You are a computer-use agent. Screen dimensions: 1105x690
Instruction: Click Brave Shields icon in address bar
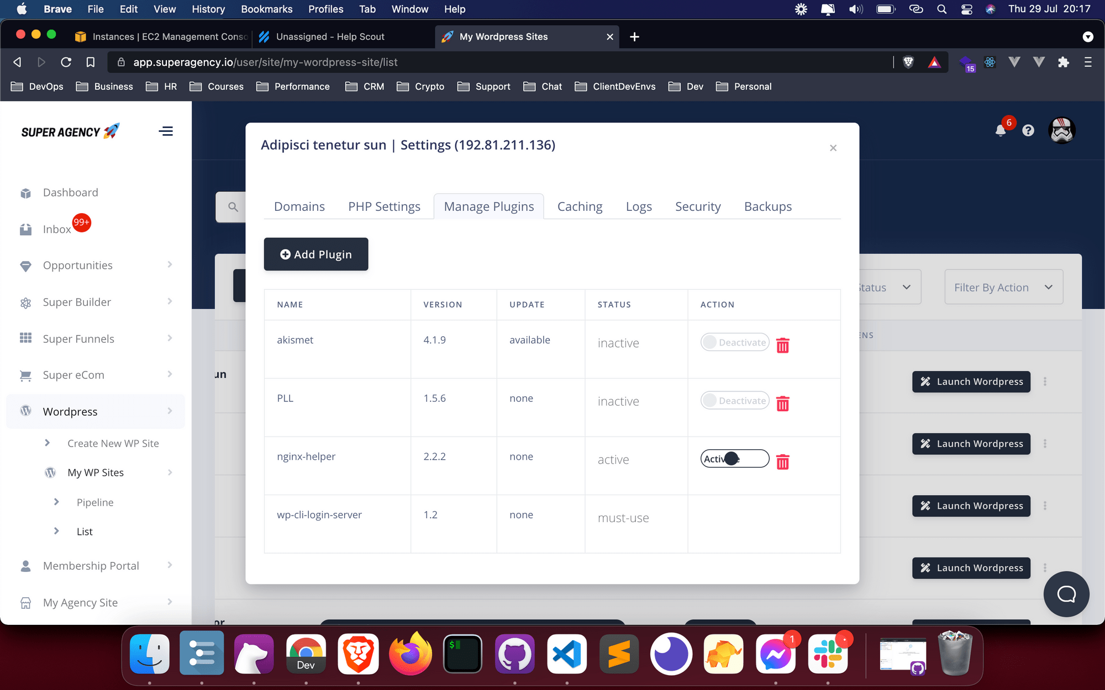click(x=908, y=62)
